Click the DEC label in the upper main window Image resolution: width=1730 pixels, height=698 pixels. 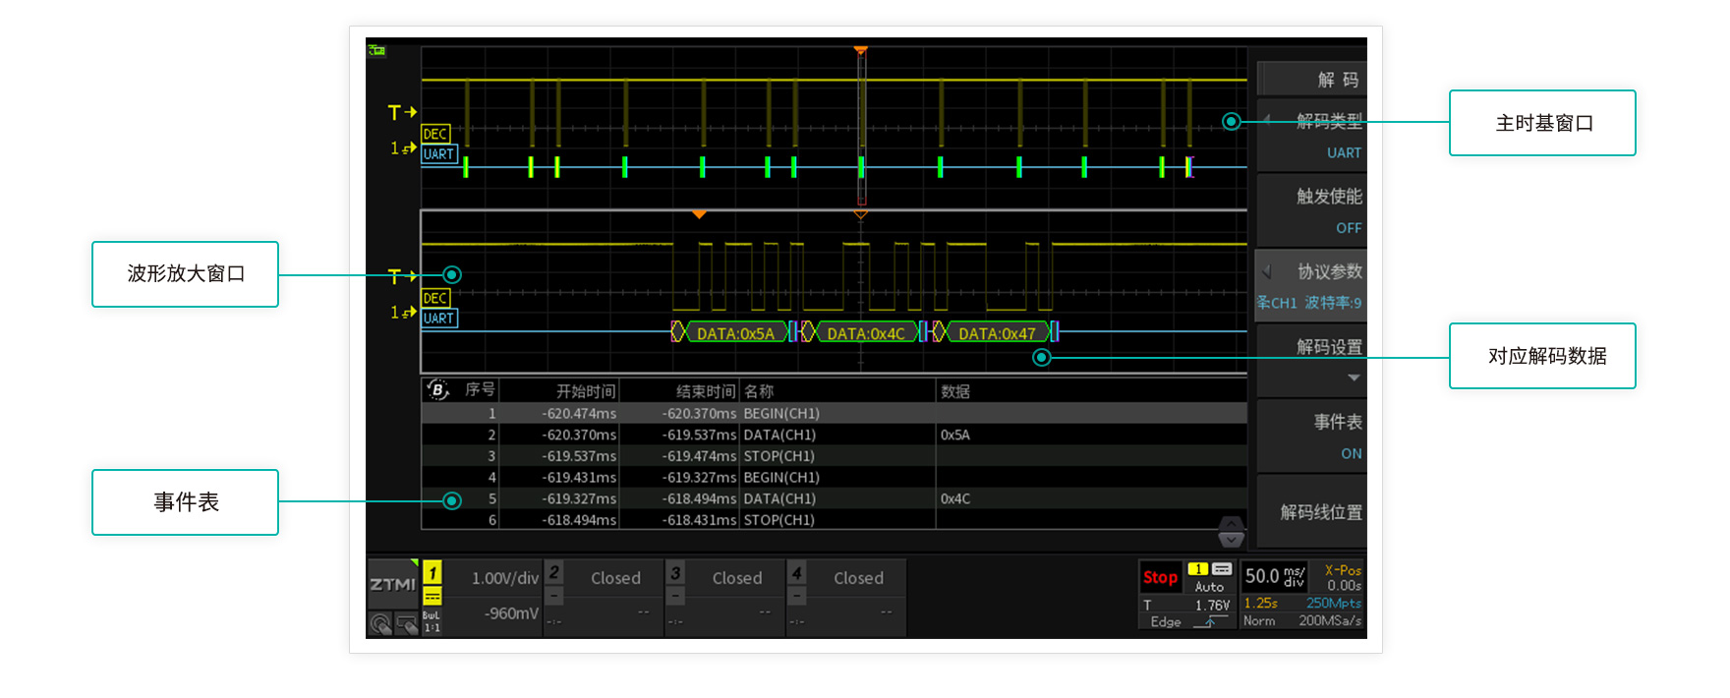(x=435, y=134)
